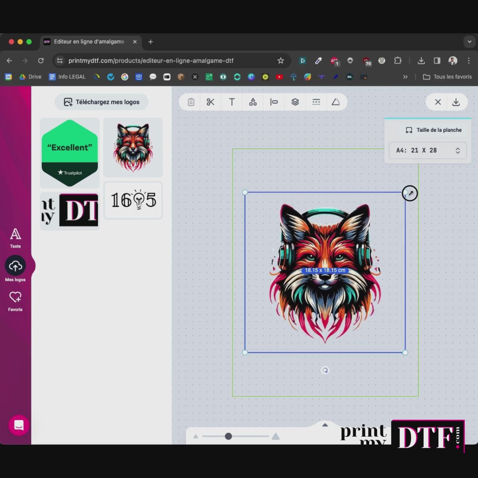The width and height of the screenshot is (478, 478).
Task: Click the rotate handle below the fox
Action: [325, 370]
